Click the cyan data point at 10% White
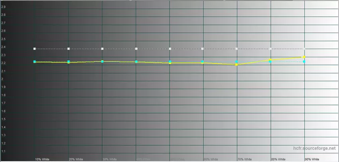This screenshot has width=339, height=162. point(35,61)
